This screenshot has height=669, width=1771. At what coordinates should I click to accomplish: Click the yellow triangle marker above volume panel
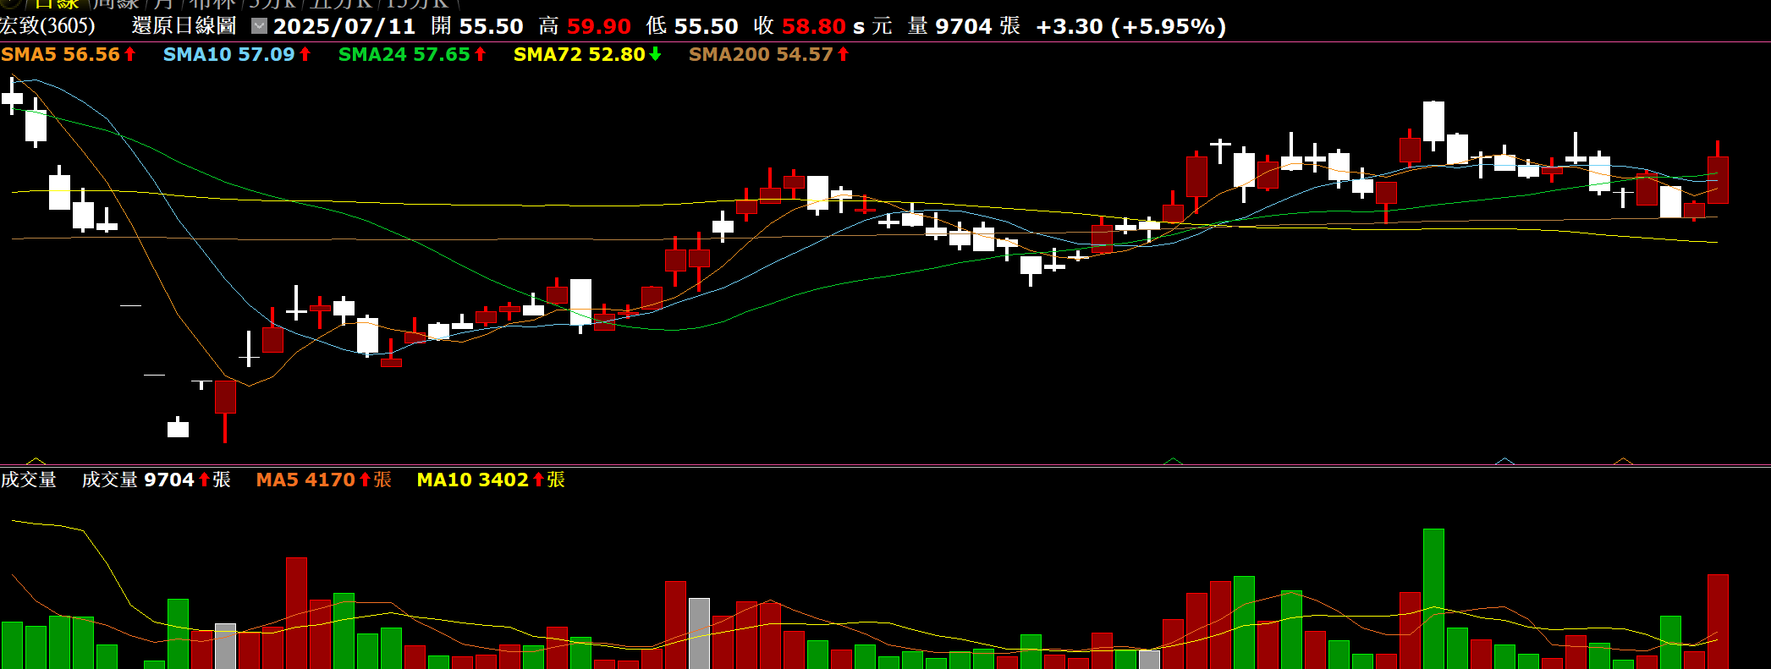coord(35,461)
